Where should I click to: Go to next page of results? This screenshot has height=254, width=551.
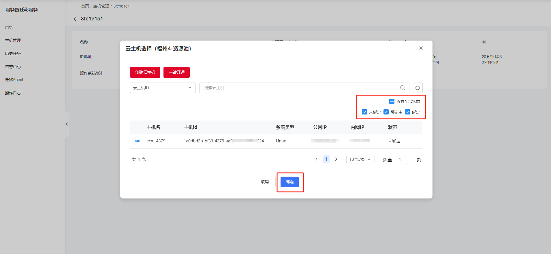336,159
